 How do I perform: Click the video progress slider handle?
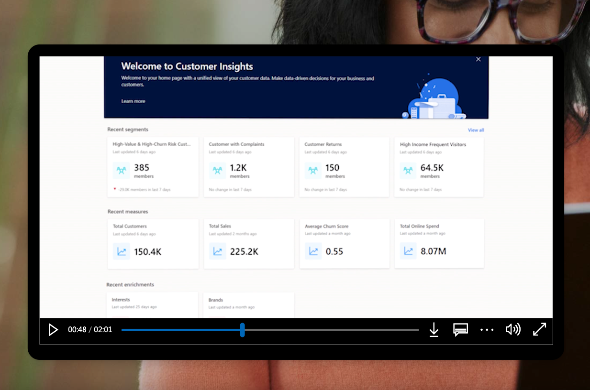click(x=242, y=330)
